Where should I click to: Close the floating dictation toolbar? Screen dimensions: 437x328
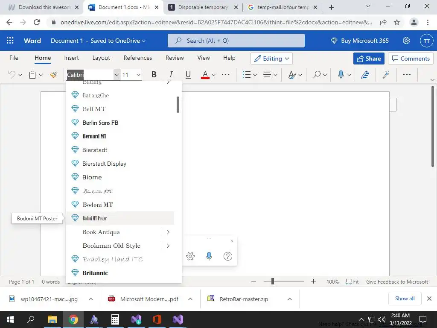[232, 241]
